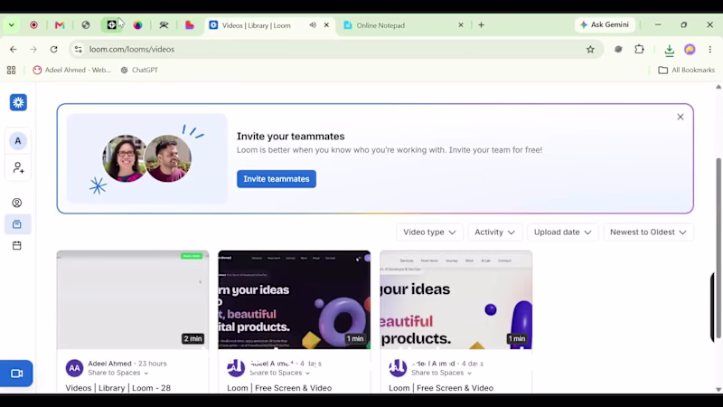Open the red record pinned tab
The height and width of the screenshot is (407, 723).
[x=33, y=25]
